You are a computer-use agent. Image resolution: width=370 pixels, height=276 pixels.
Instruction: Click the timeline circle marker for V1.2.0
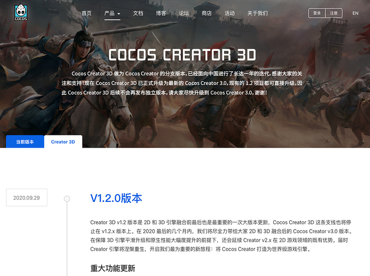tap(67, 199)
